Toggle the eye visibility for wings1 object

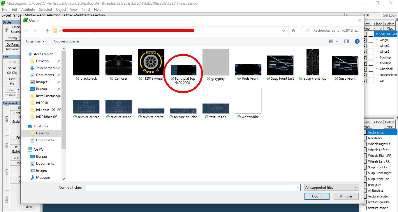coord(364,40)
